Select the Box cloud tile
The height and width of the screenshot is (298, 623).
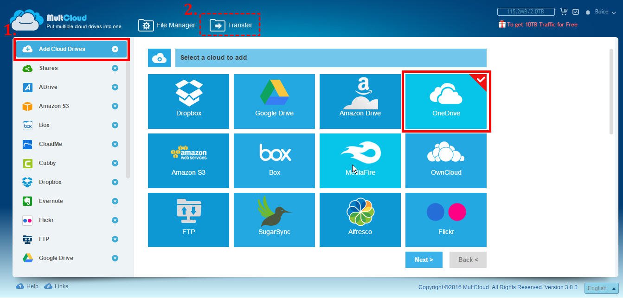tap(274, 161)
